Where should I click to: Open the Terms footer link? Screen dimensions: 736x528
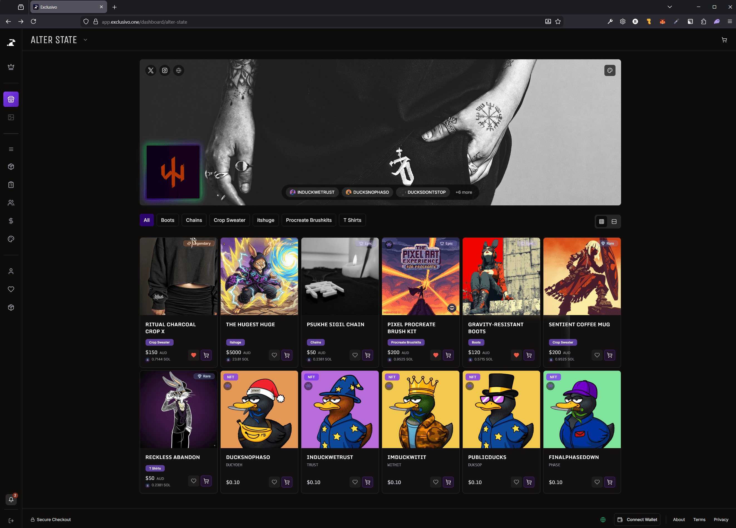click(x=699, y=519)
